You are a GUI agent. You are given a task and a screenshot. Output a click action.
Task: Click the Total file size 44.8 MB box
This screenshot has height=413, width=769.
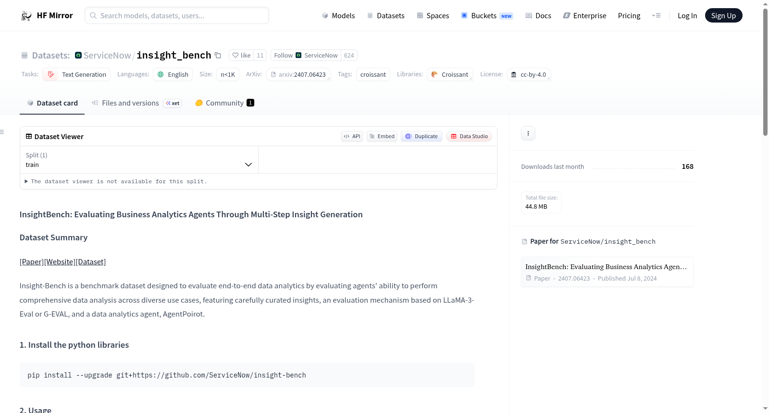(x=541, y=202)
